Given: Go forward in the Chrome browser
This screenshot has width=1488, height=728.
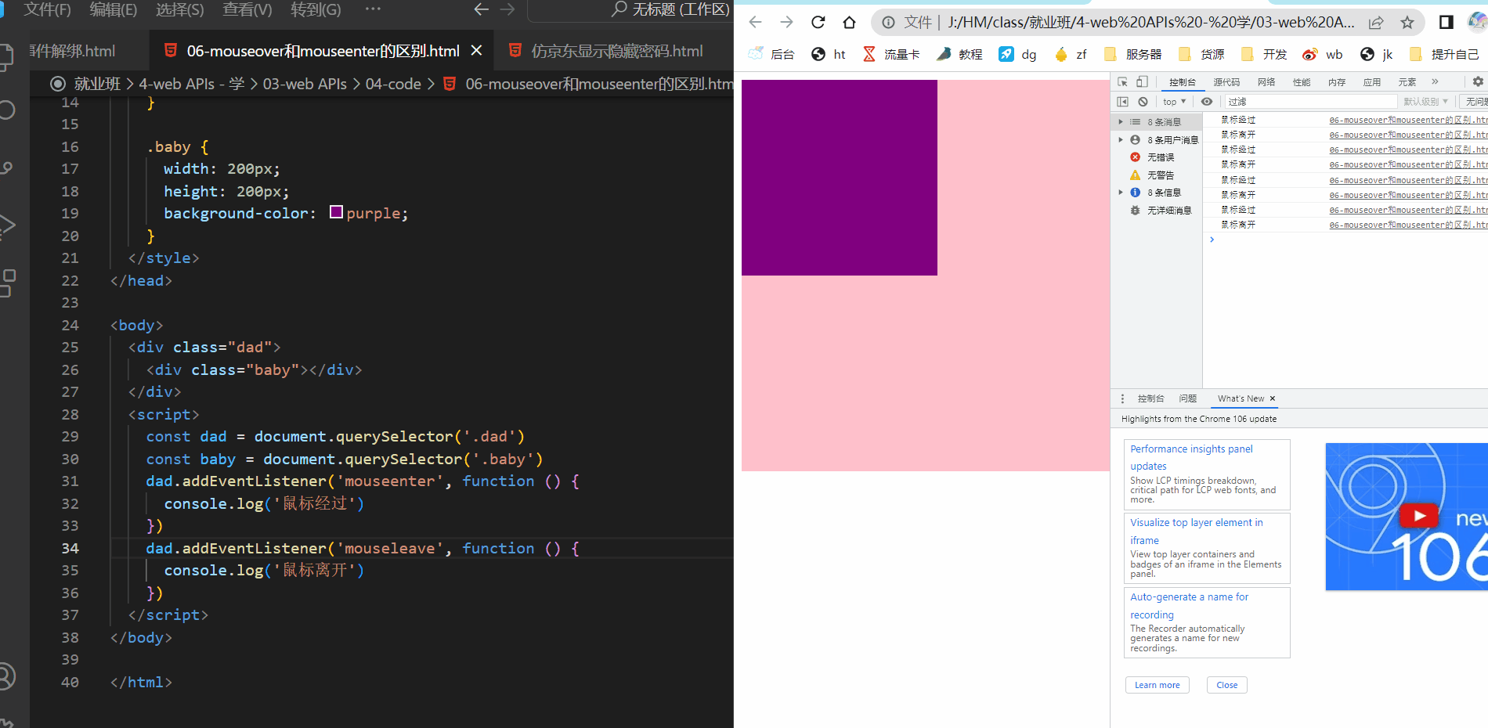Looking at the screenshot, I should point(787,22).
